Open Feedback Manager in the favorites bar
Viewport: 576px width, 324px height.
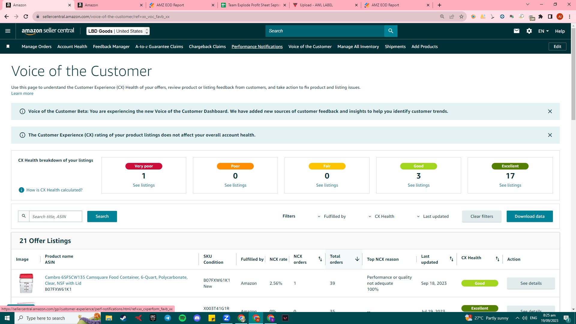coord(111,46)
